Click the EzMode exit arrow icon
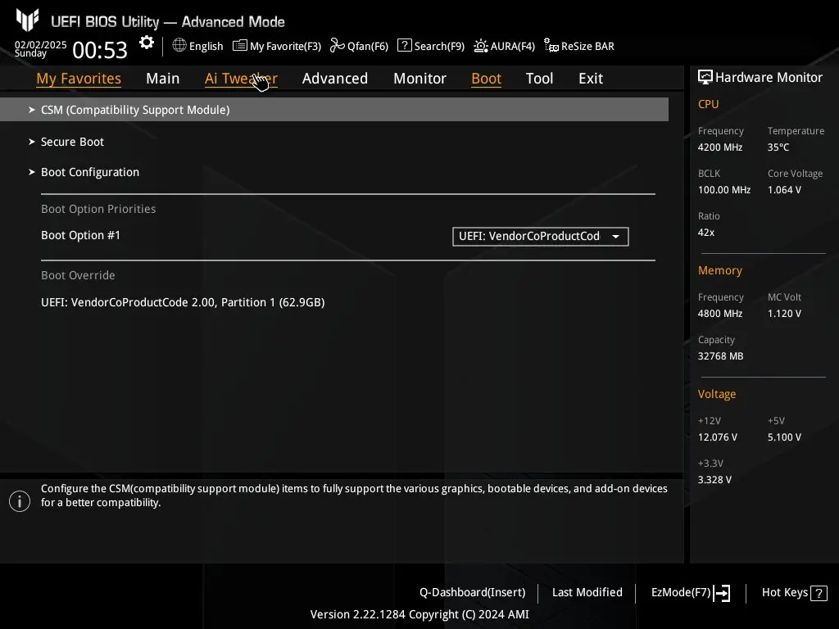Viewport: 839px width, 629px height. tap(722, 593)
